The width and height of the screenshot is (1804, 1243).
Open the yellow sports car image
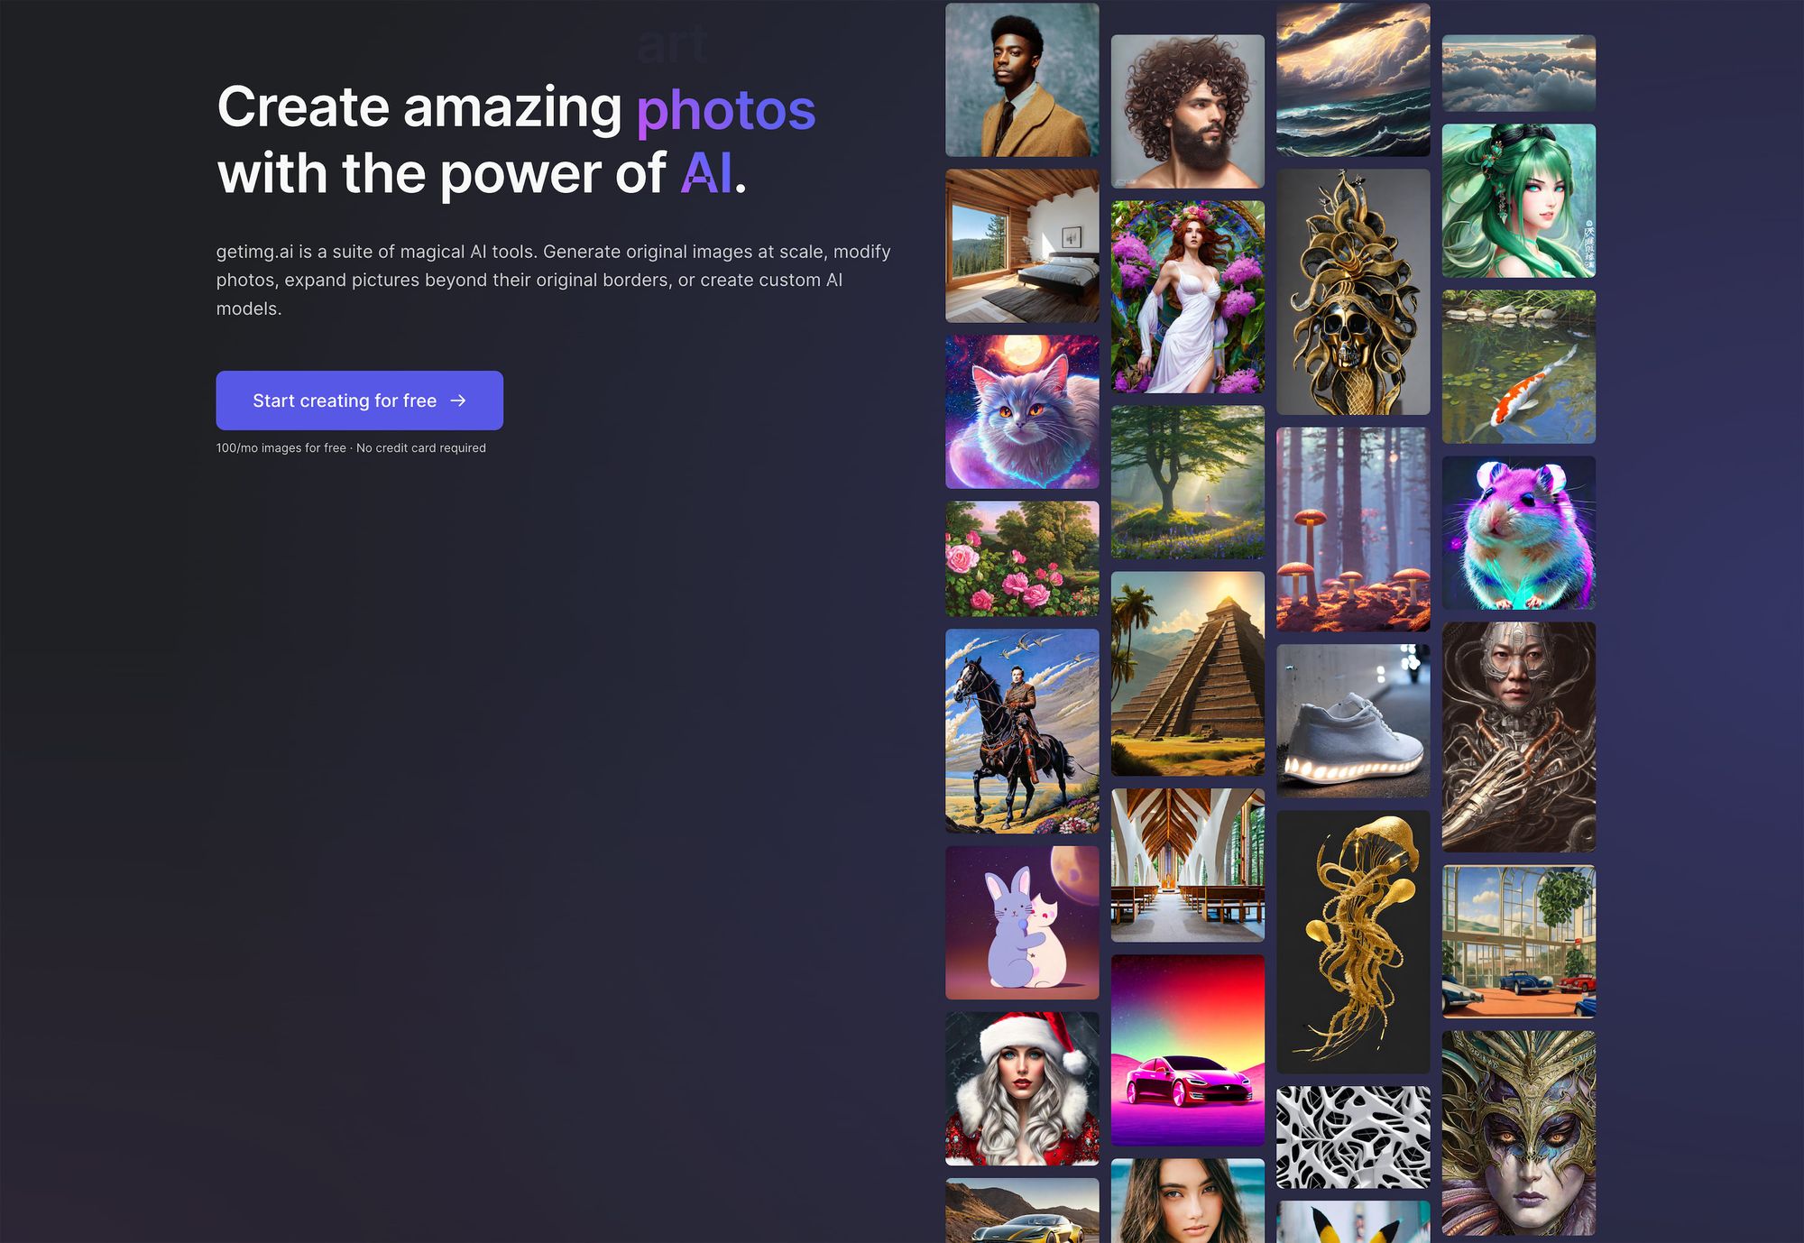pos(1022,1211)
